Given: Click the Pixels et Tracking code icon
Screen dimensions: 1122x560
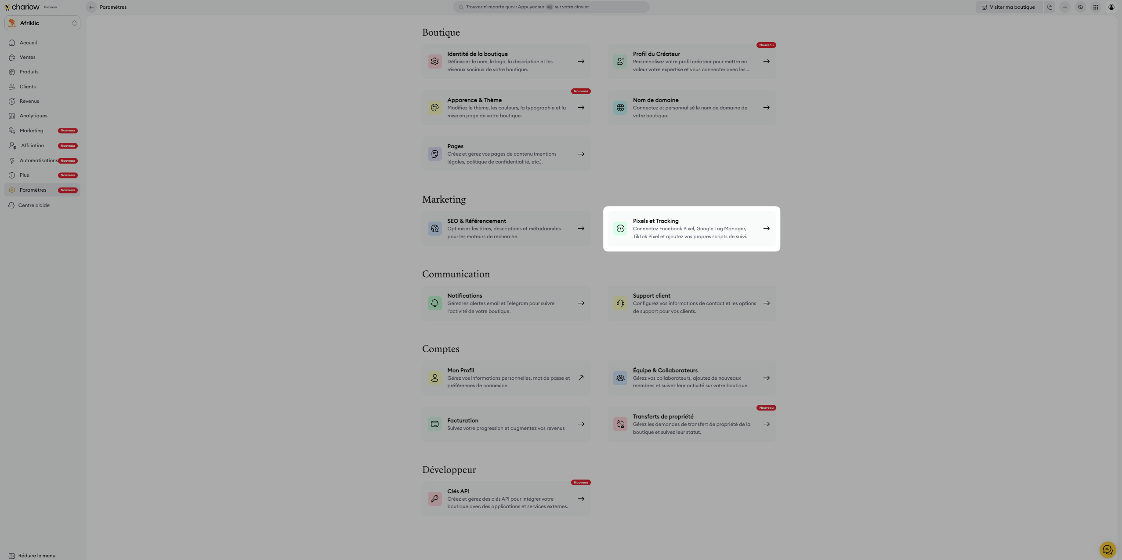Looking at the screenshot, I should coord(620,229).
